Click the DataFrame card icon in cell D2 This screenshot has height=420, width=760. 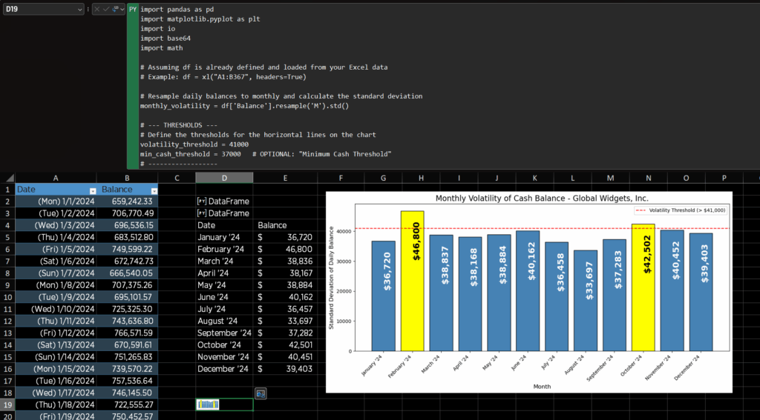201,201
